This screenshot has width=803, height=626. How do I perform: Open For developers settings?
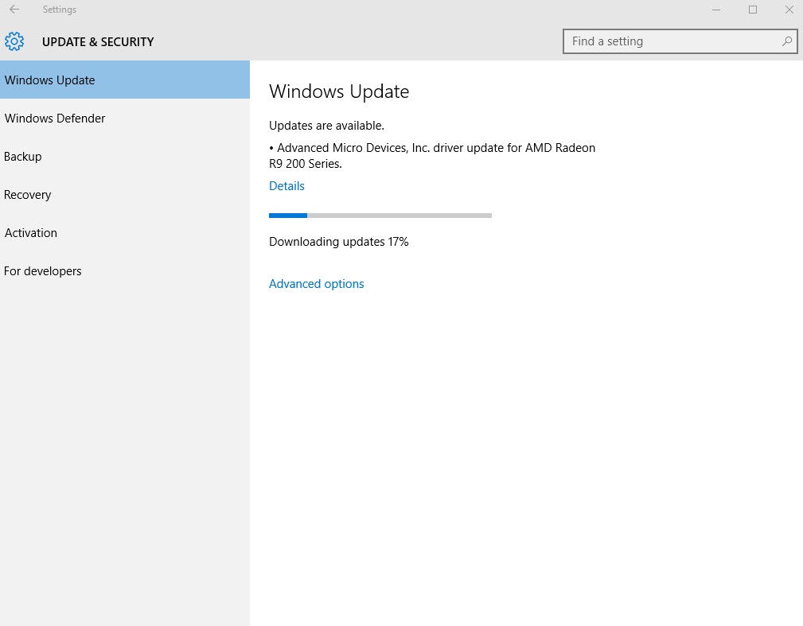[42, 270]
